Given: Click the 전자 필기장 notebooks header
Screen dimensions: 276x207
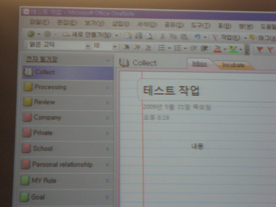Looking at the screenshot, I should click(x=42, y=59).
